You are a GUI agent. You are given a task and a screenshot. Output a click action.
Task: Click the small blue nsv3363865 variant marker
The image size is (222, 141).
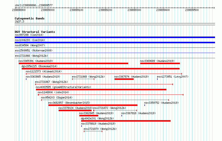tap(26, 79)
